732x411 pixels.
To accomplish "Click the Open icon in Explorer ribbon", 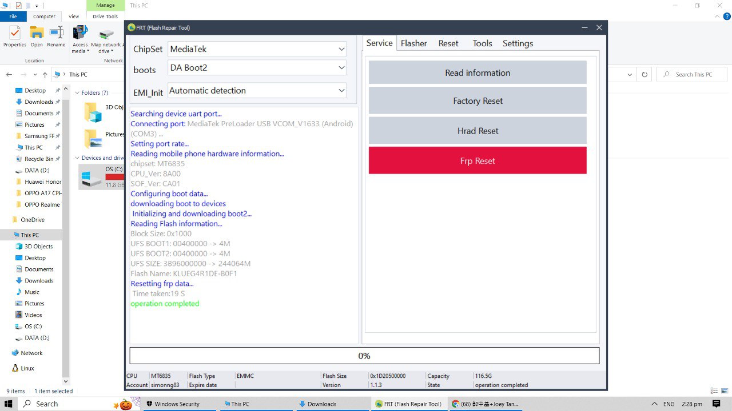I will tap(37, 37).
